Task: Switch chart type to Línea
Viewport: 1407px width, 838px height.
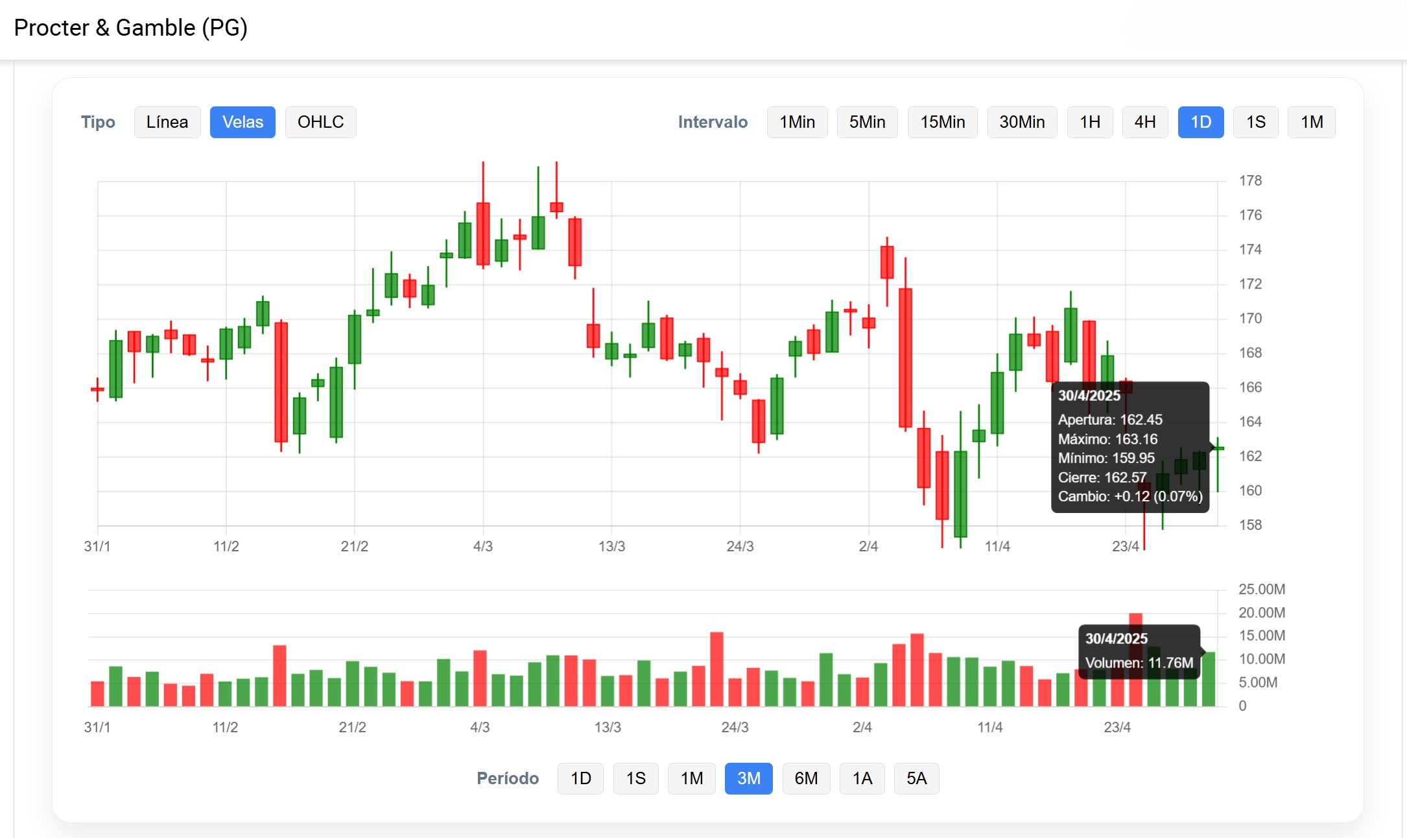Action: (167, 122)
